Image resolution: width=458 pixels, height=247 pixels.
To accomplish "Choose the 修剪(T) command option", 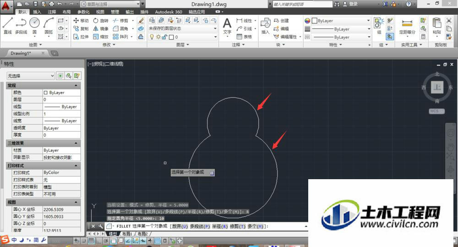I will tap(238, 226).
